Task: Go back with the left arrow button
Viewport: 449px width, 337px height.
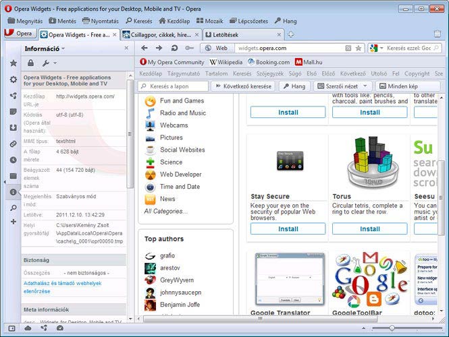Action: click(144, 48)
